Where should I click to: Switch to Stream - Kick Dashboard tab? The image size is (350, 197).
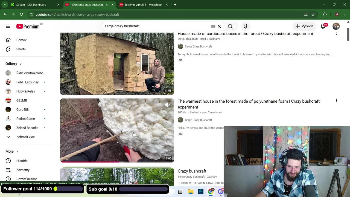[x=35, y=5]
